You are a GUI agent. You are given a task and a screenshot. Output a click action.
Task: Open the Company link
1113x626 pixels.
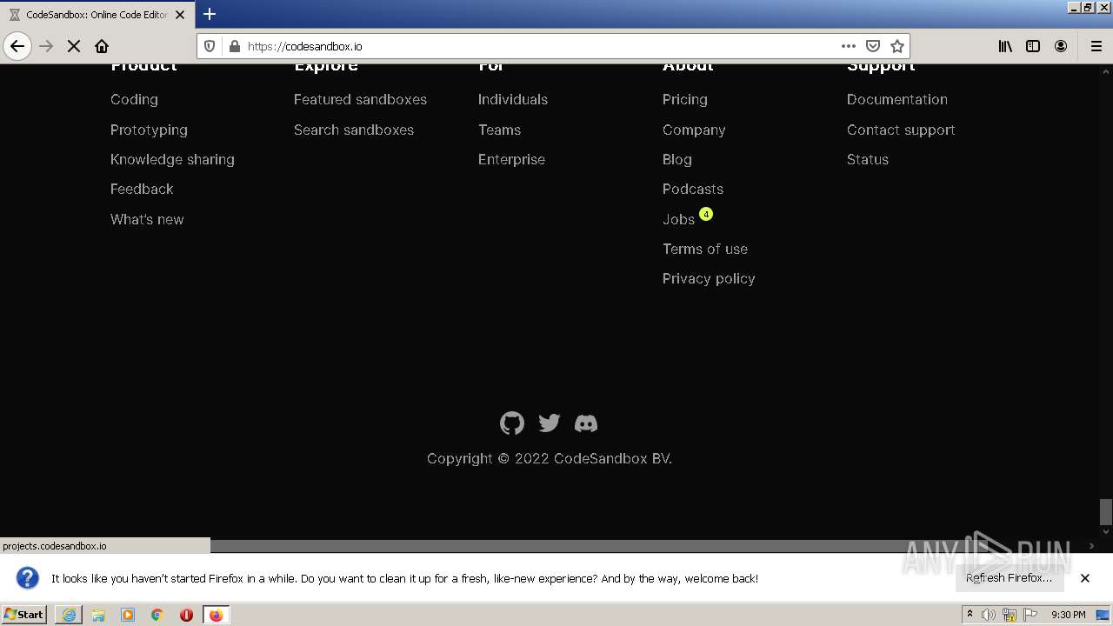694,130
